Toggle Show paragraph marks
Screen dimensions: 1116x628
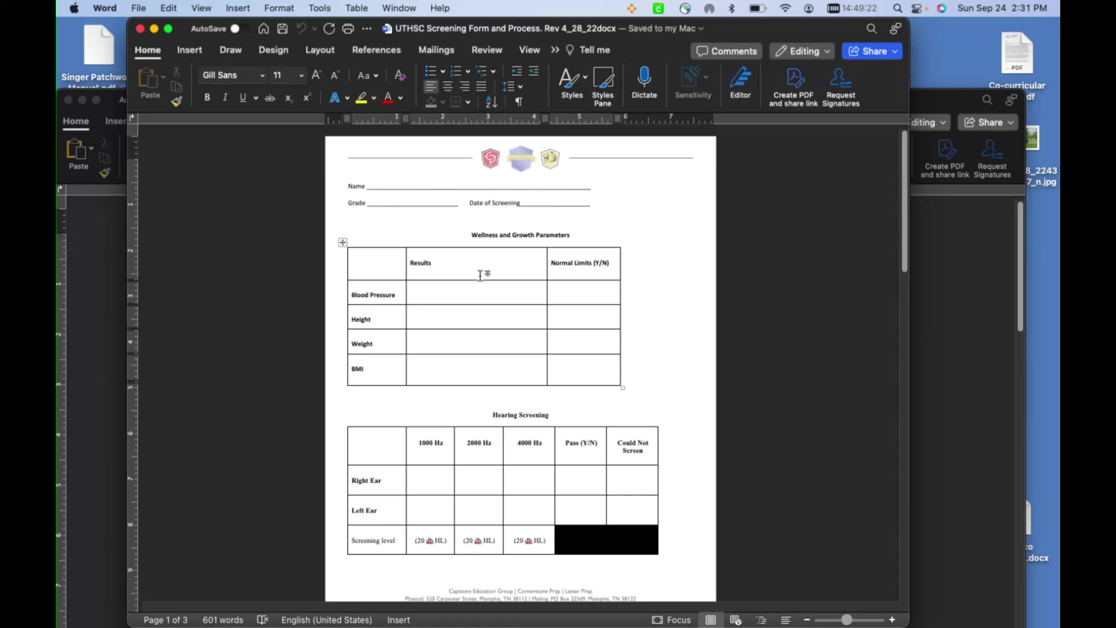[x=519, y=102]
